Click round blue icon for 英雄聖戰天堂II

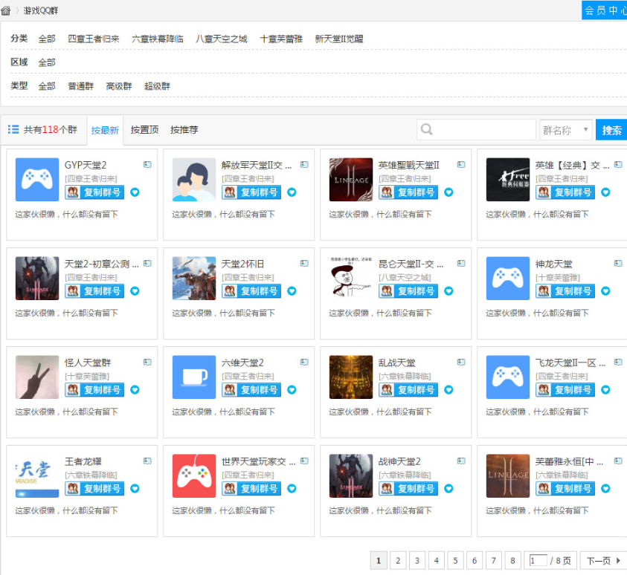tap(448, 192)
